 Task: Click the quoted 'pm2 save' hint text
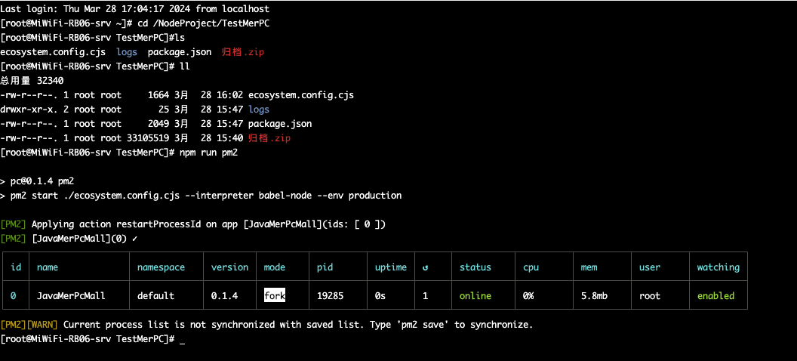click(x=423, y=325)
